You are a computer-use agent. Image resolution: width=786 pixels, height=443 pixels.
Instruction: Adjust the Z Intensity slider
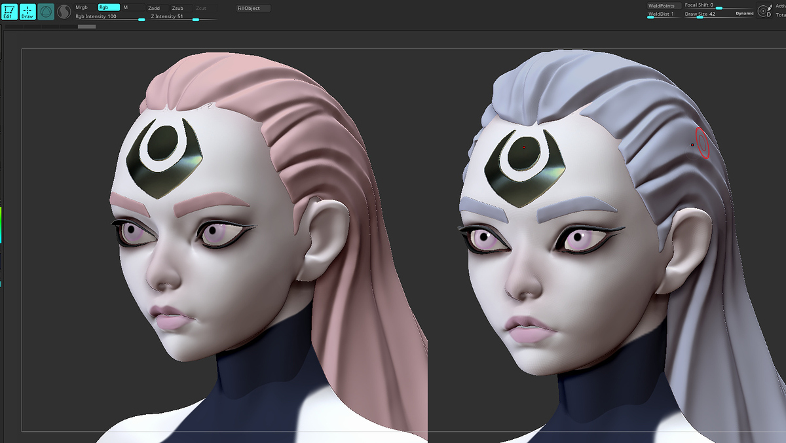click(183, 16)
